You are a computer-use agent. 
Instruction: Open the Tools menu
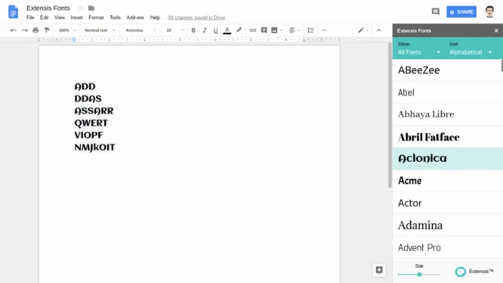tap(115, 17)
